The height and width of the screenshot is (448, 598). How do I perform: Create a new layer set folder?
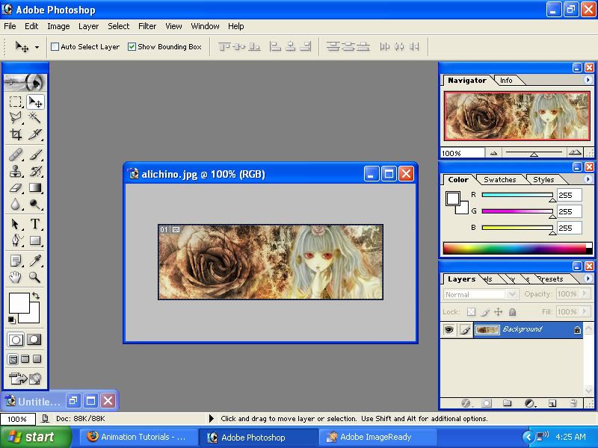click(507, 403)
